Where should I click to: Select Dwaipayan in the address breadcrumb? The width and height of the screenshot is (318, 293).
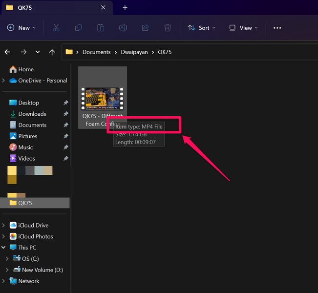coord(134,52)
